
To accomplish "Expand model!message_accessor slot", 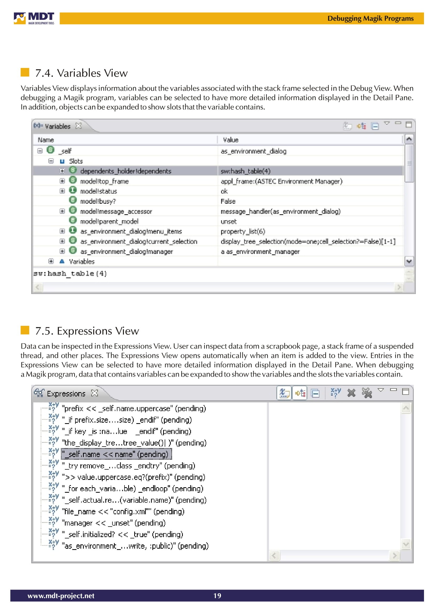I will [62, 211].
